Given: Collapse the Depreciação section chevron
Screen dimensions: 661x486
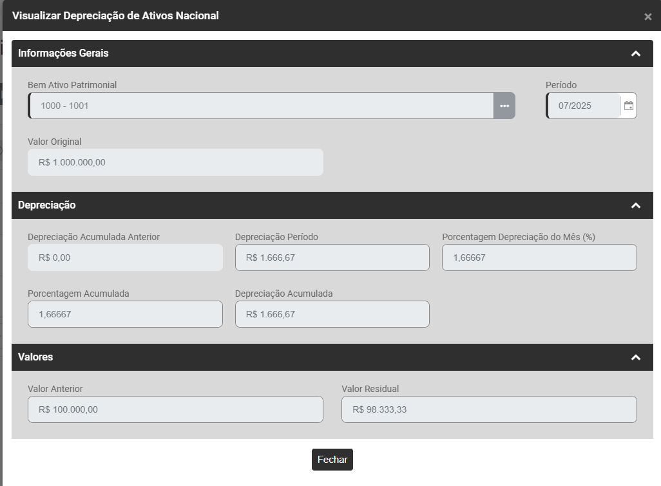Looking at the screenshot, I should 635,205.
